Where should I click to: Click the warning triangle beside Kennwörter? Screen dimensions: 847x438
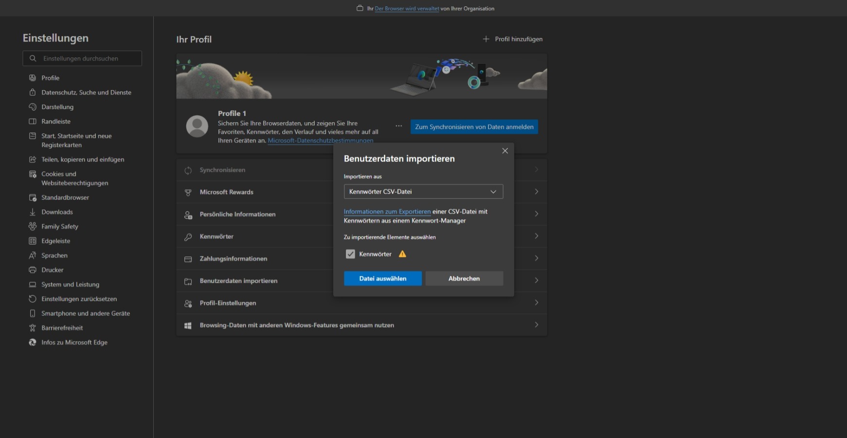pyautogui.click(x=402, y=254)
